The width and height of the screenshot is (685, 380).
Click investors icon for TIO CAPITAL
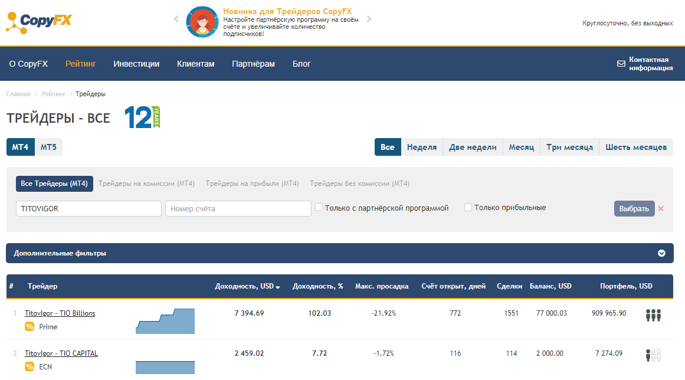point(653,355)
